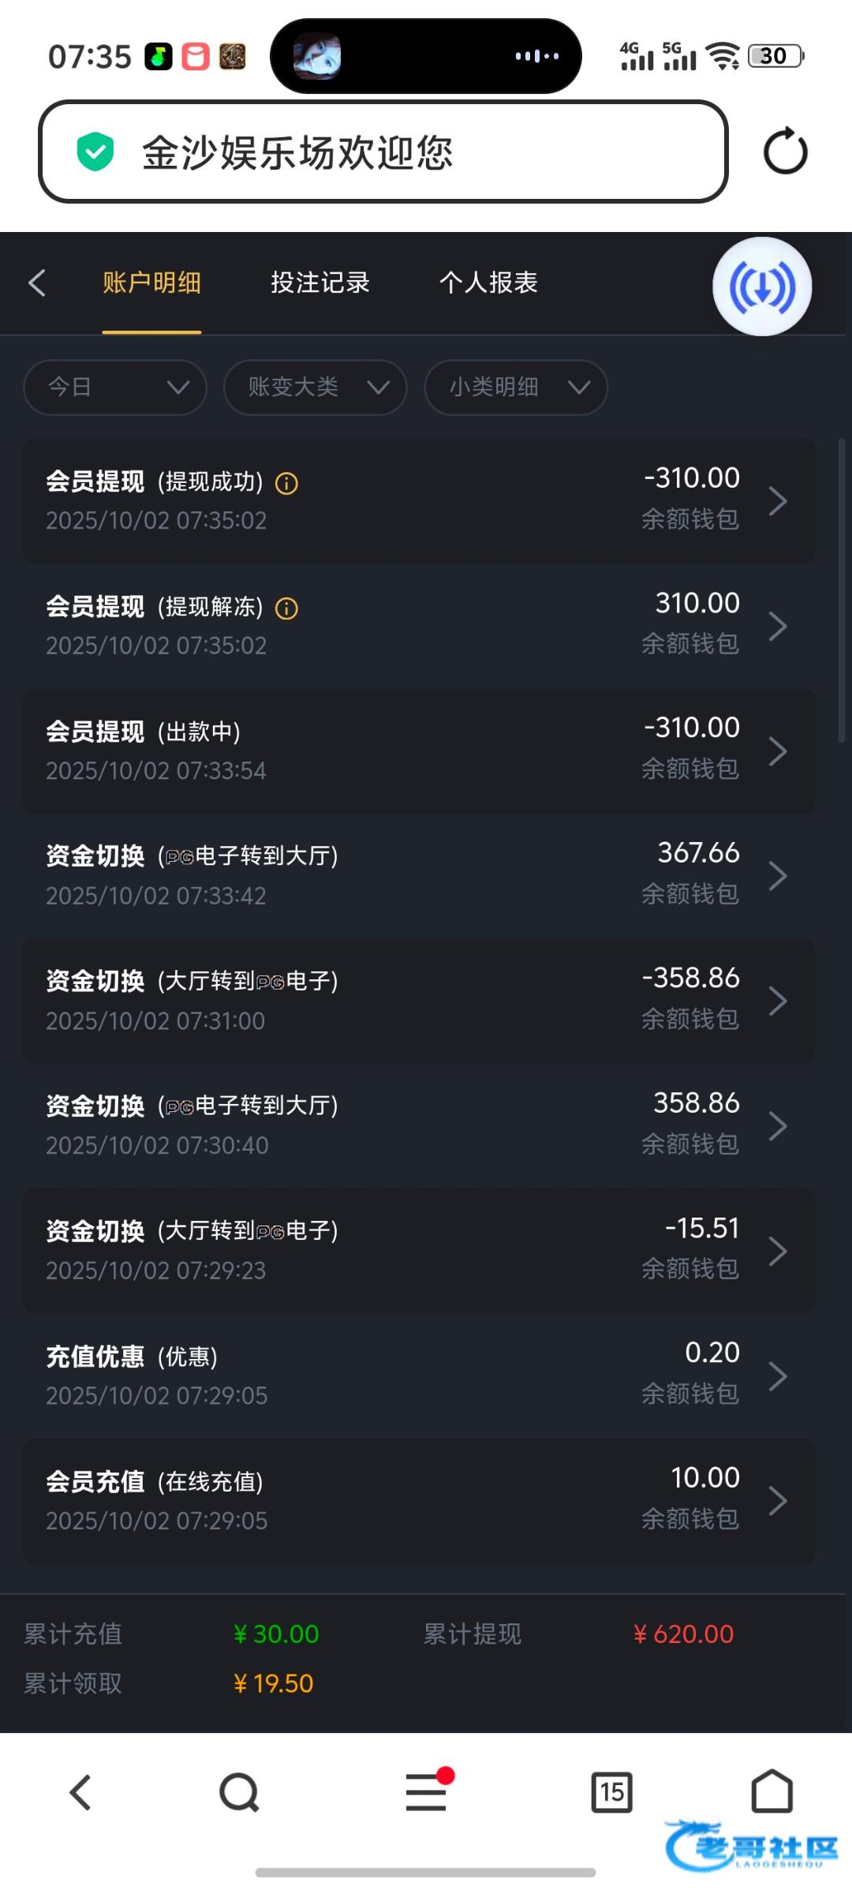Screen dimensions: 852x1894
Task: Go to browser home icon
Action: click(772, 1791)
